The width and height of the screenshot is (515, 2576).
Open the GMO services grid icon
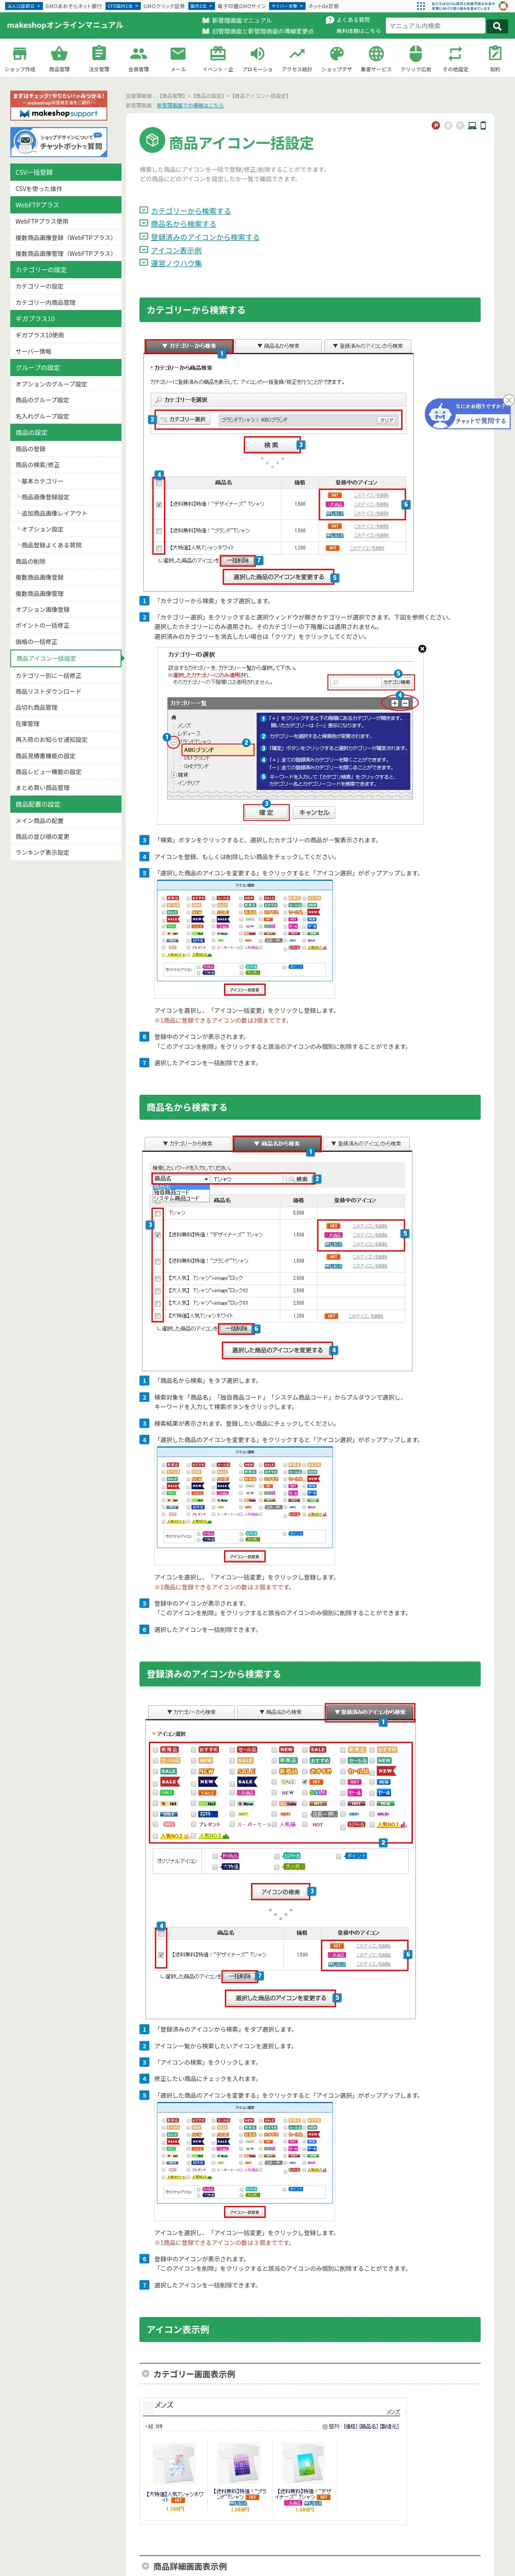(421, 6)
